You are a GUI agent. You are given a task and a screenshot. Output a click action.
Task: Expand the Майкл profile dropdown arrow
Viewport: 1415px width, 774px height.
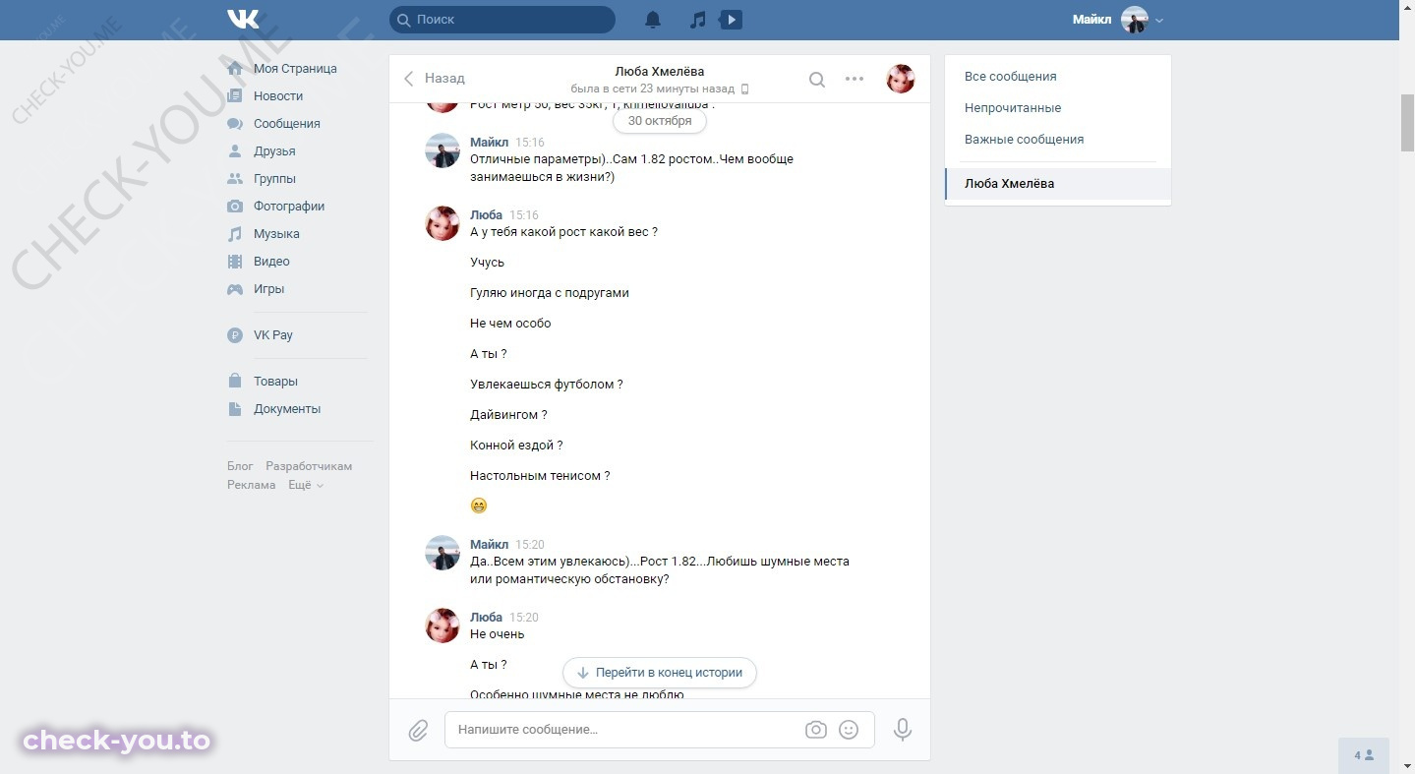(1159, 21)
